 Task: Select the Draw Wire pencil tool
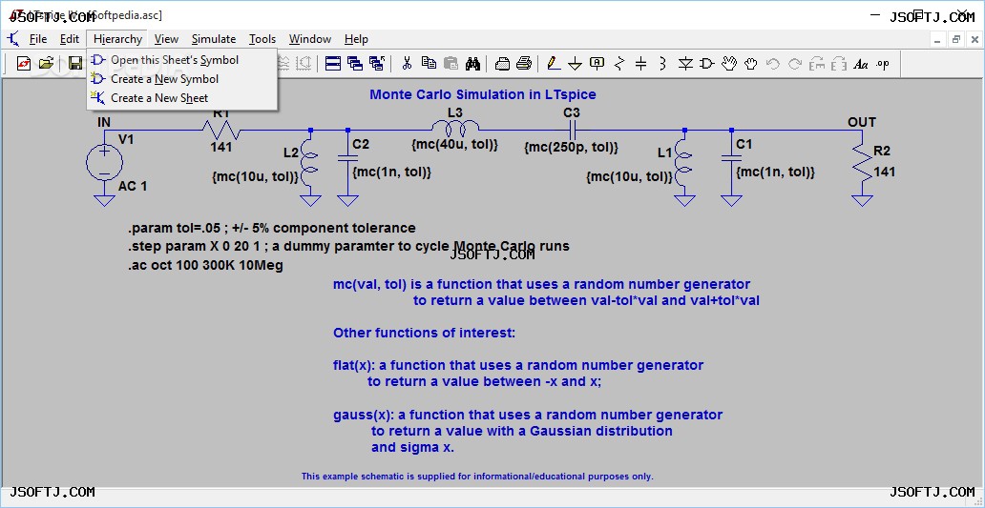554,63
